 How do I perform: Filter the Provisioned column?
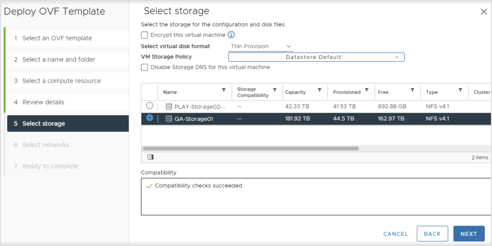point(367,90)
